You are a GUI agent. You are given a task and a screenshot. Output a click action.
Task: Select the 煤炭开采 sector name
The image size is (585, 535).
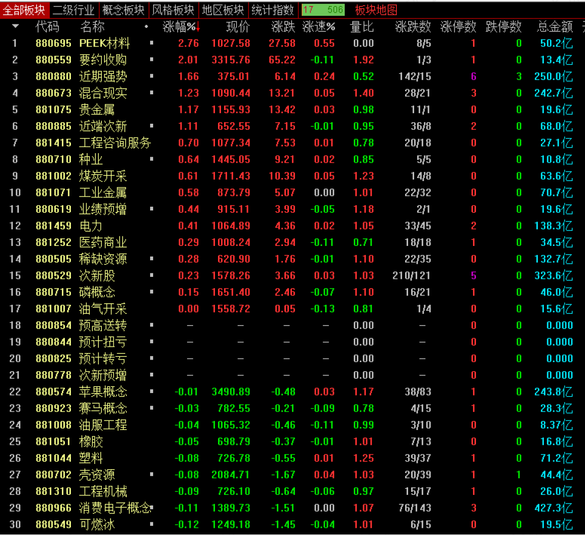pyautogui.click(x=103, y=176)
